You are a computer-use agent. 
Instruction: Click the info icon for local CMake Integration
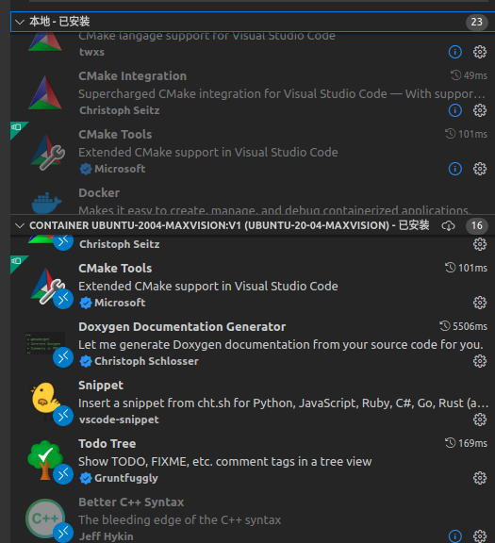coord(454,110)
